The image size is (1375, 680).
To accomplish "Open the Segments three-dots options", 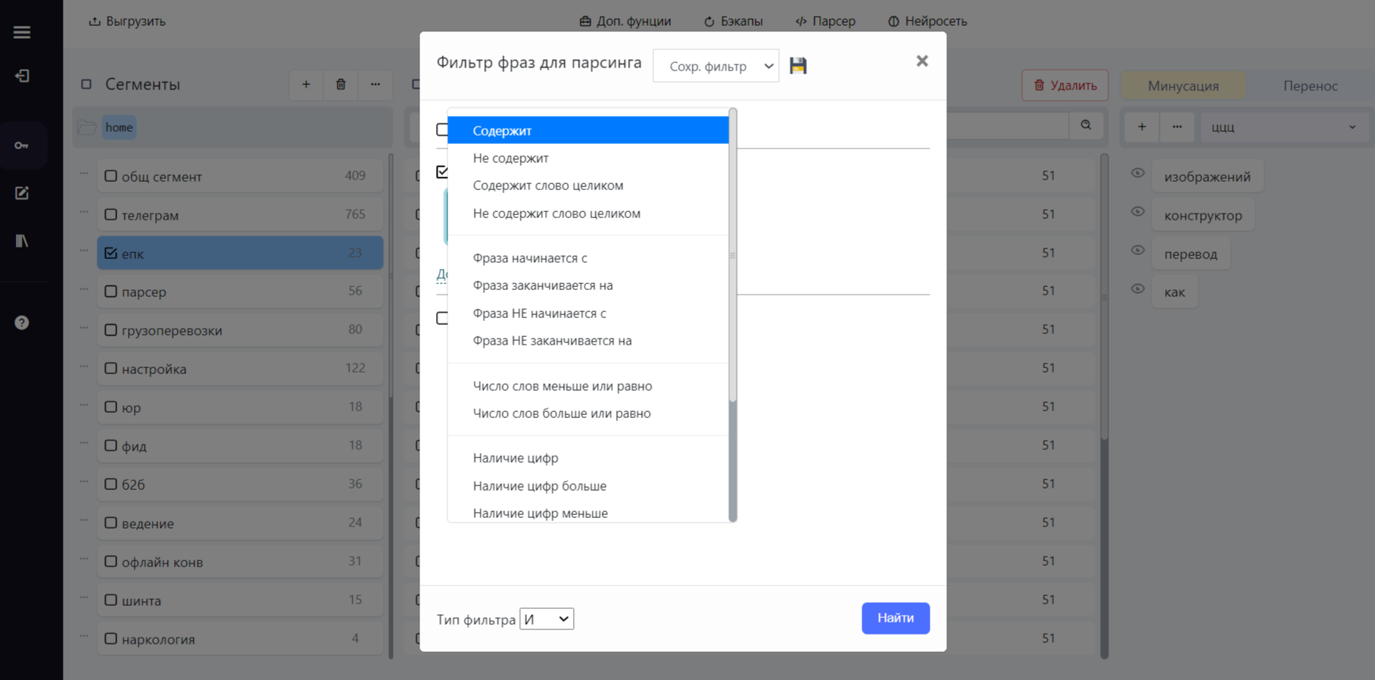I will click(x=376, y=85).
